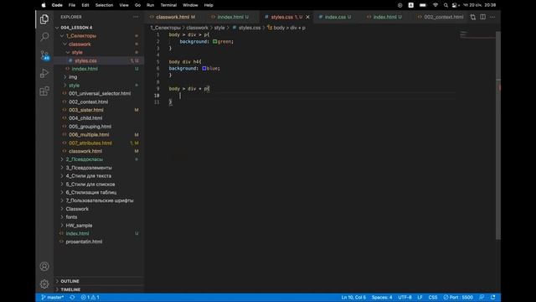536x302 pixels.
Task: Click the editor vertical scrollbar
Action: coord(498,135)
